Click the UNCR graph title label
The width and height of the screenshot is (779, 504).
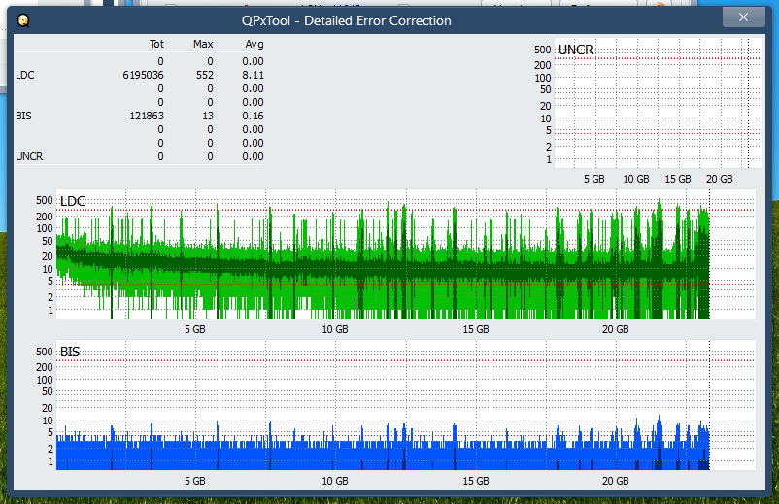pyautogui.click(x=576, y=50)
